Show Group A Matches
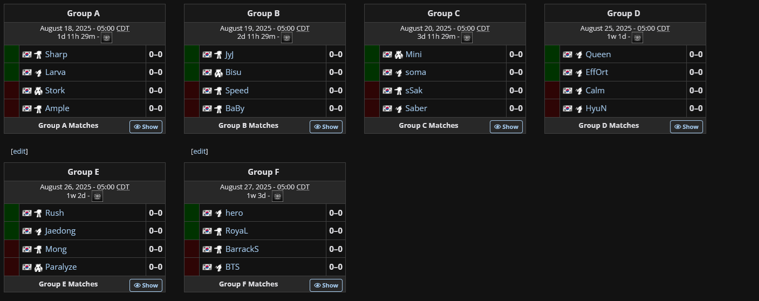Viewport: 759px width, 301px height. click(x=146, y=127)
